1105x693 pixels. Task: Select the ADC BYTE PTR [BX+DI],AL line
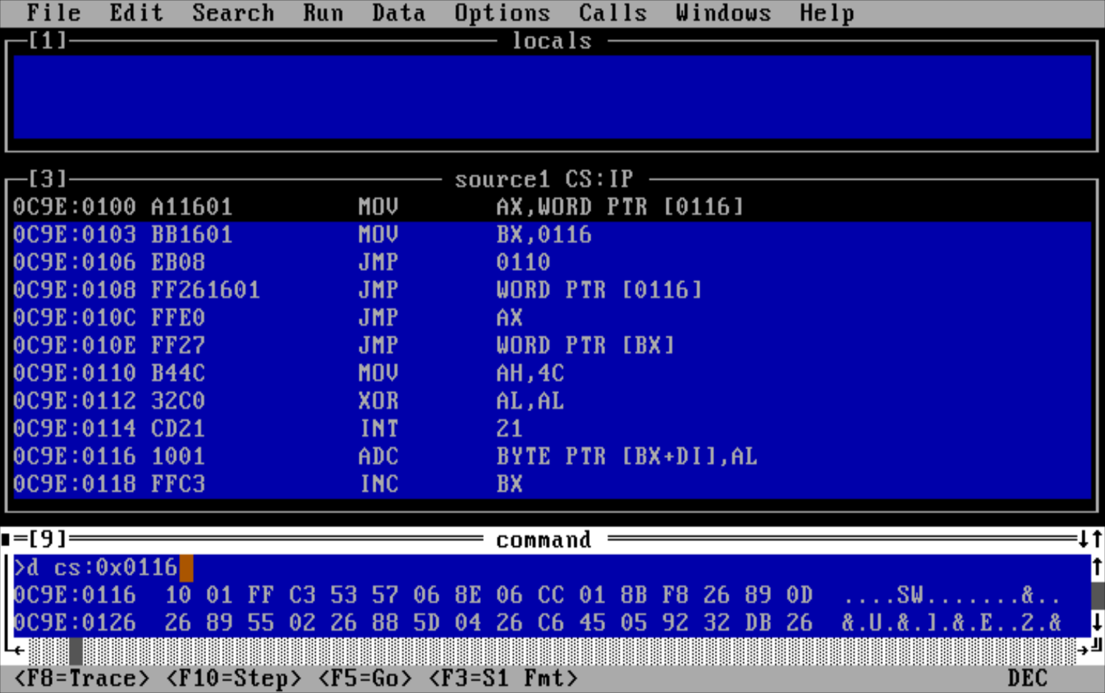552,456
